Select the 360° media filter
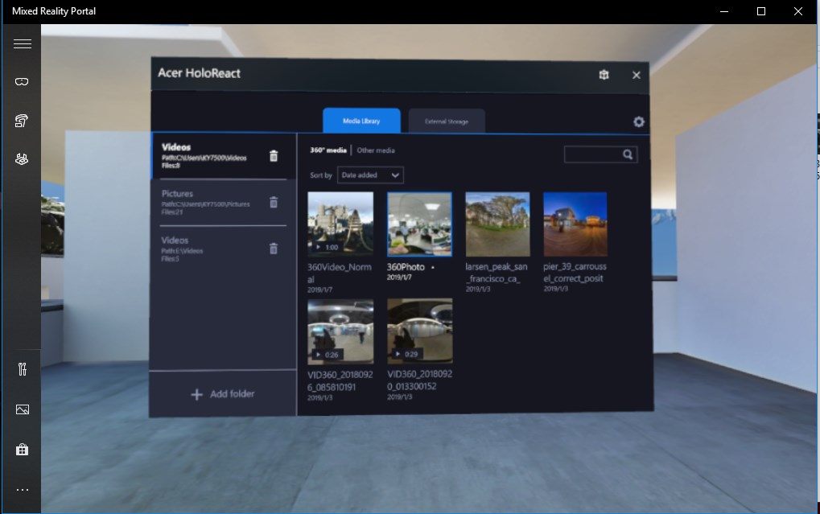 tap(328, 148)
